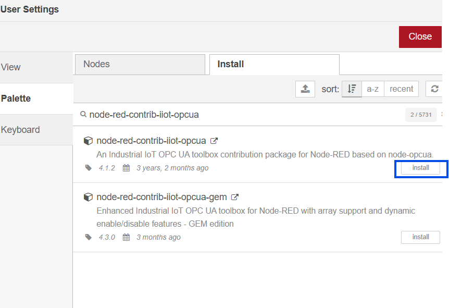Click the version text 4.1.2
The image size is (449, 308).
pos(107,168)
